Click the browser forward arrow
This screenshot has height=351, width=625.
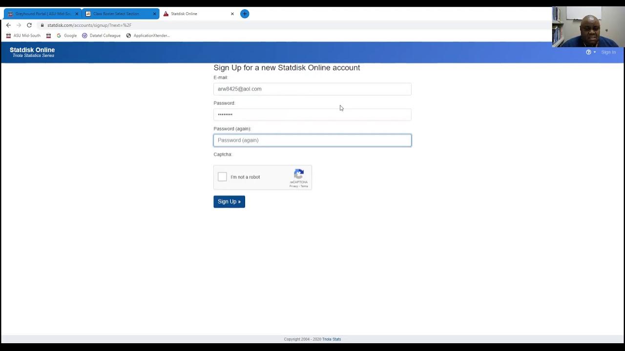19,25
